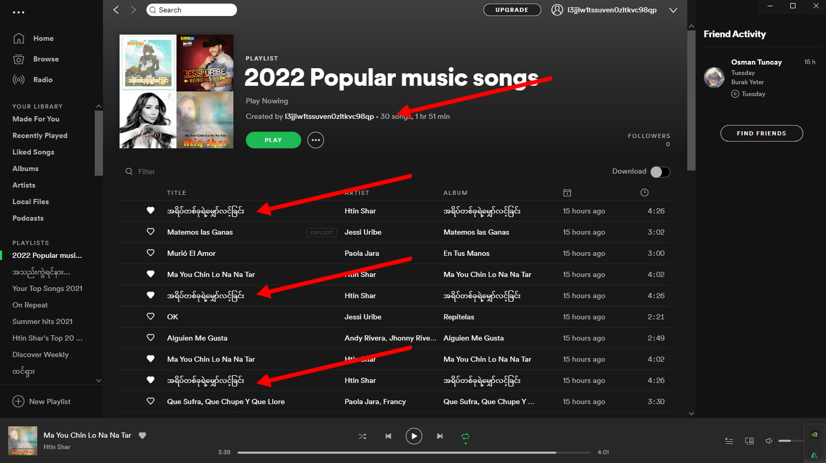Open Summer hits 2021 playlist
826x463 pixels.
(42, 321)
